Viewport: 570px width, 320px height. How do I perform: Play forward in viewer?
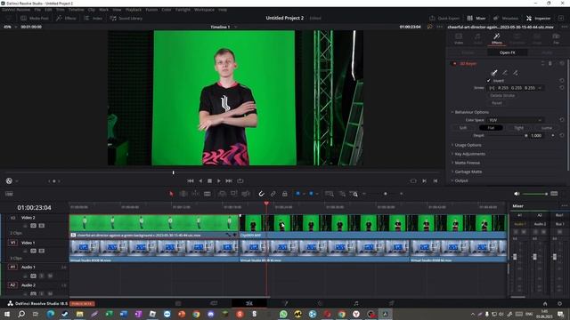point(219,180)
